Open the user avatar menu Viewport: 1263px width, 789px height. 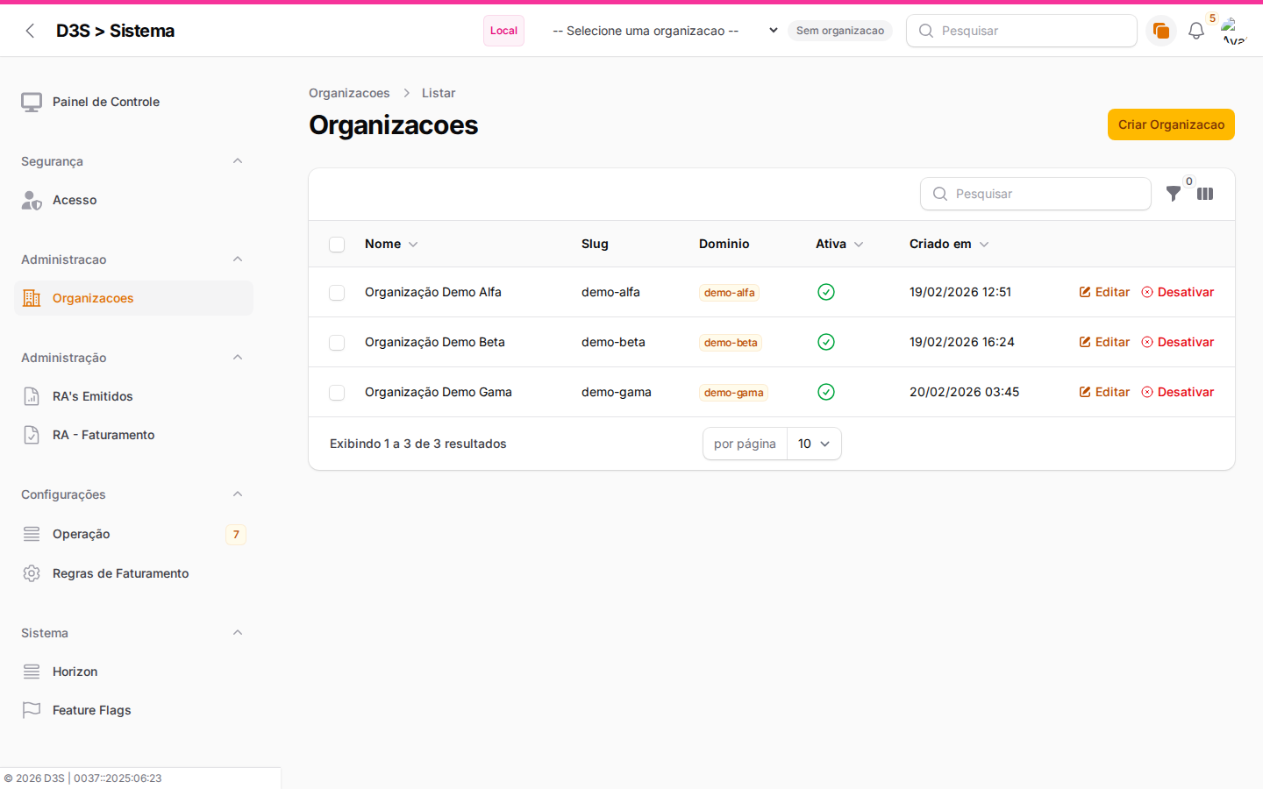(1234, 31)
